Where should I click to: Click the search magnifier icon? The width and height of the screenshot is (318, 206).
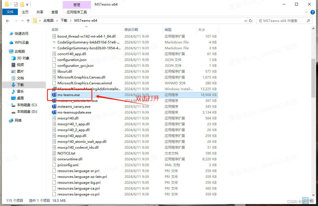click(309, 21)
